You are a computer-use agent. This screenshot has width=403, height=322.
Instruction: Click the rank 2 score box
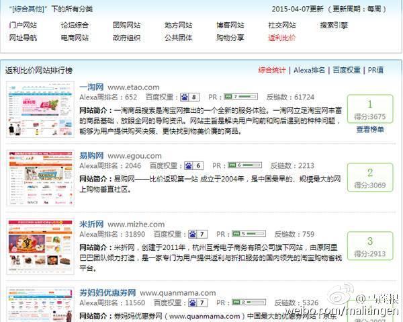point(370,177)
